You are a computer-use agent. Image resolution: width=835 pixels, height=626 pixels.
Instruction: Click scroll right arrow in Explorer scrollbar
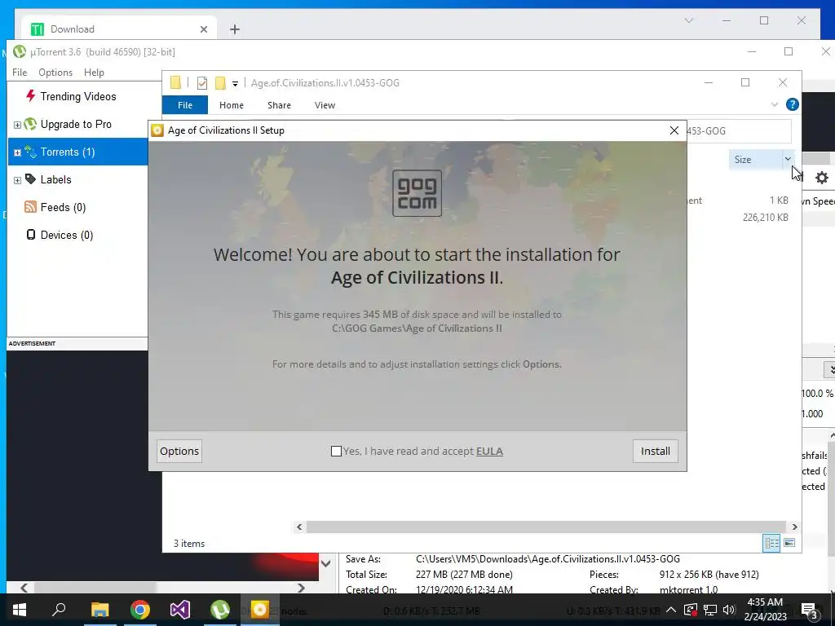[794, 527]
